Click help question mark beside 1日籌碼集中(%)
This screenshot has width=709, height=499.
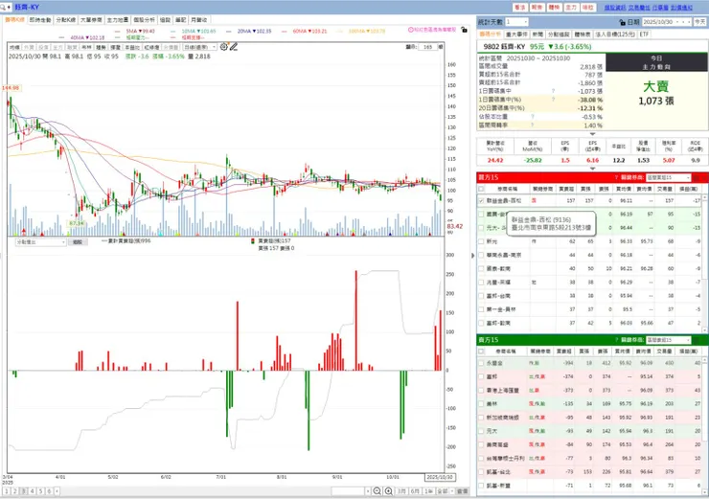553,99
